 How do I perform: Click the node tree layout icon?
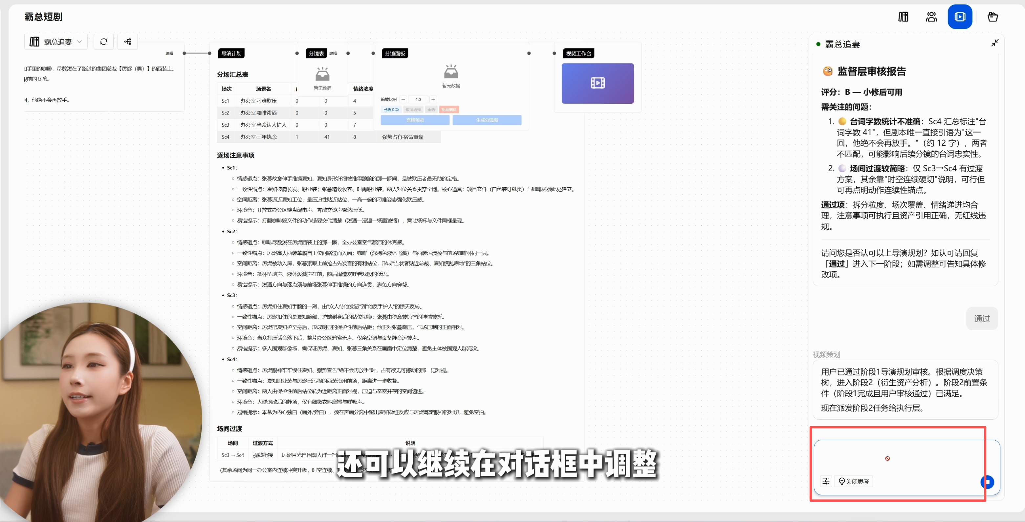click(128, 42)
